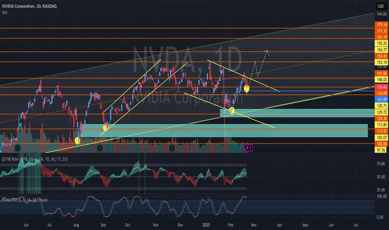This screenshot has height=230, width=389.
Task: Click the red 134.43 current price label
Action: pos(381,87)
